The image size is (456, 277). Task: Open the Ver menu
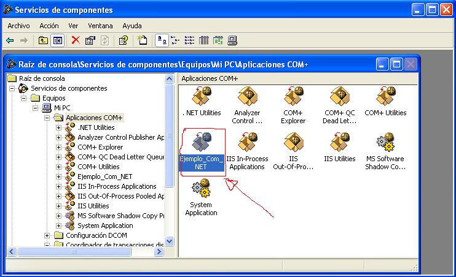tap(73, 26)
